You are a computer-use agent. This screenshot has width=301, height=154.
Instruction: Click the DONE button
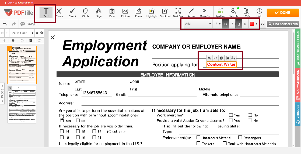coord(283,13)
